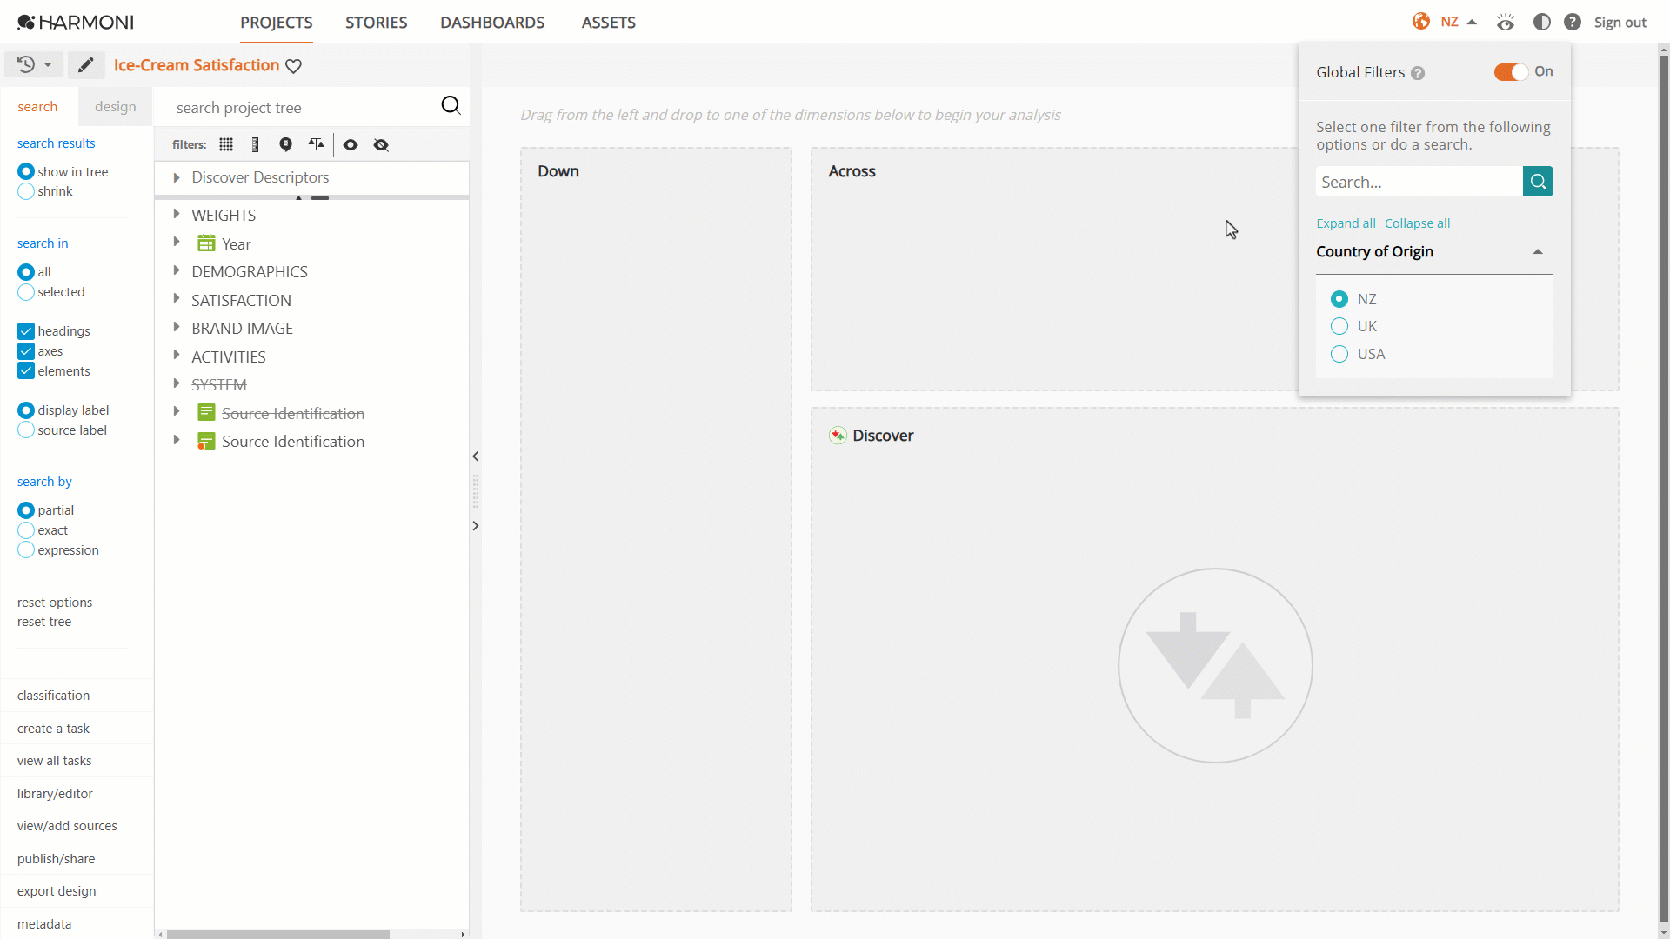Click the struck-through Source Identification icon
Viewport: 1670px width, 939px height.
(206, 413)
